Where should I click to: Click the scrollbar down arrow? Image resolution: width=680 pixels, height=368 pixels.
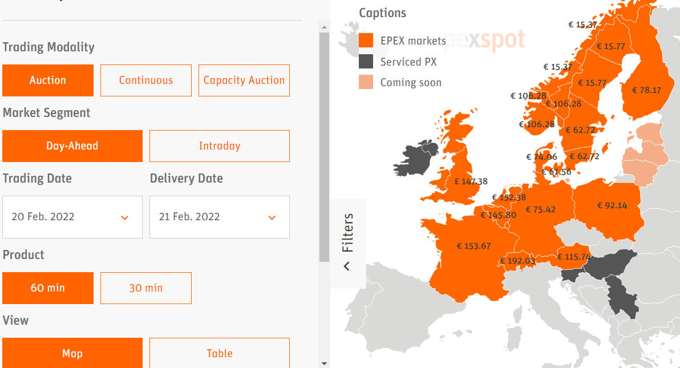pos(324,363)
